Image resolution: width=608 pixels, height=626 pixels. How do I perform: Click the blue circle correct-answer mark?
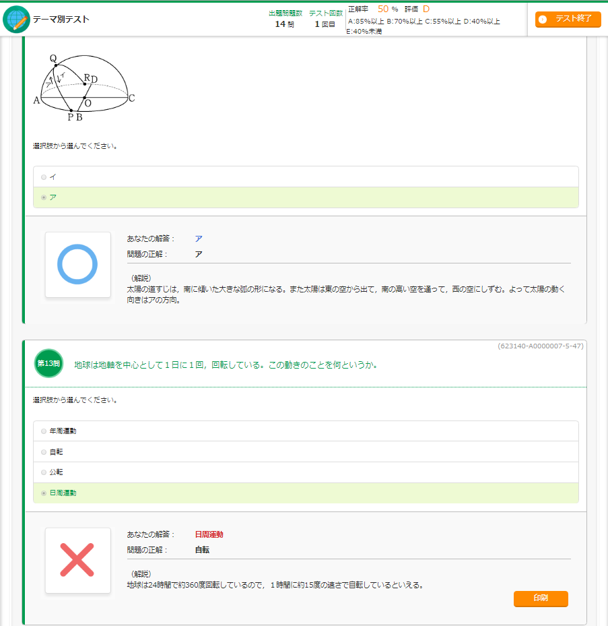click(77, 264)
